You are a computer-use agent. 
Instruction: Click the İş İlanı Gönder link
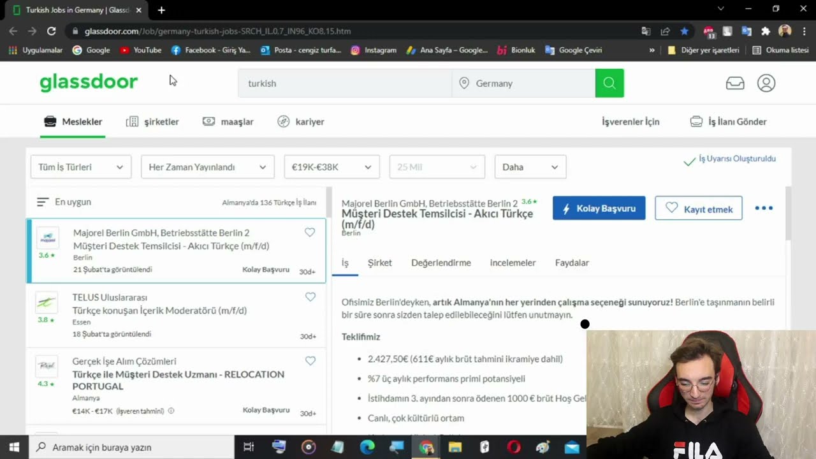click(729, 122)
